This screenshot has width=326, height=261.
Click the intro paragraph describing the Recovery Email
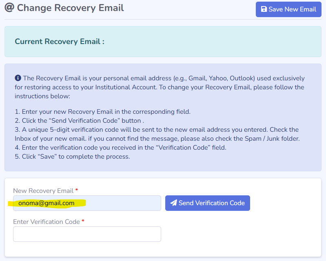pyautogui.click(x=160, y=87)
